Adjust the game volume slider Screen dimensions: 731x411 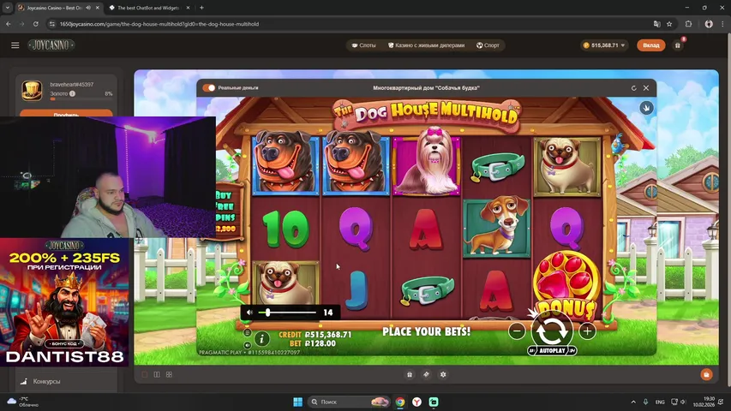click(268, 313)
